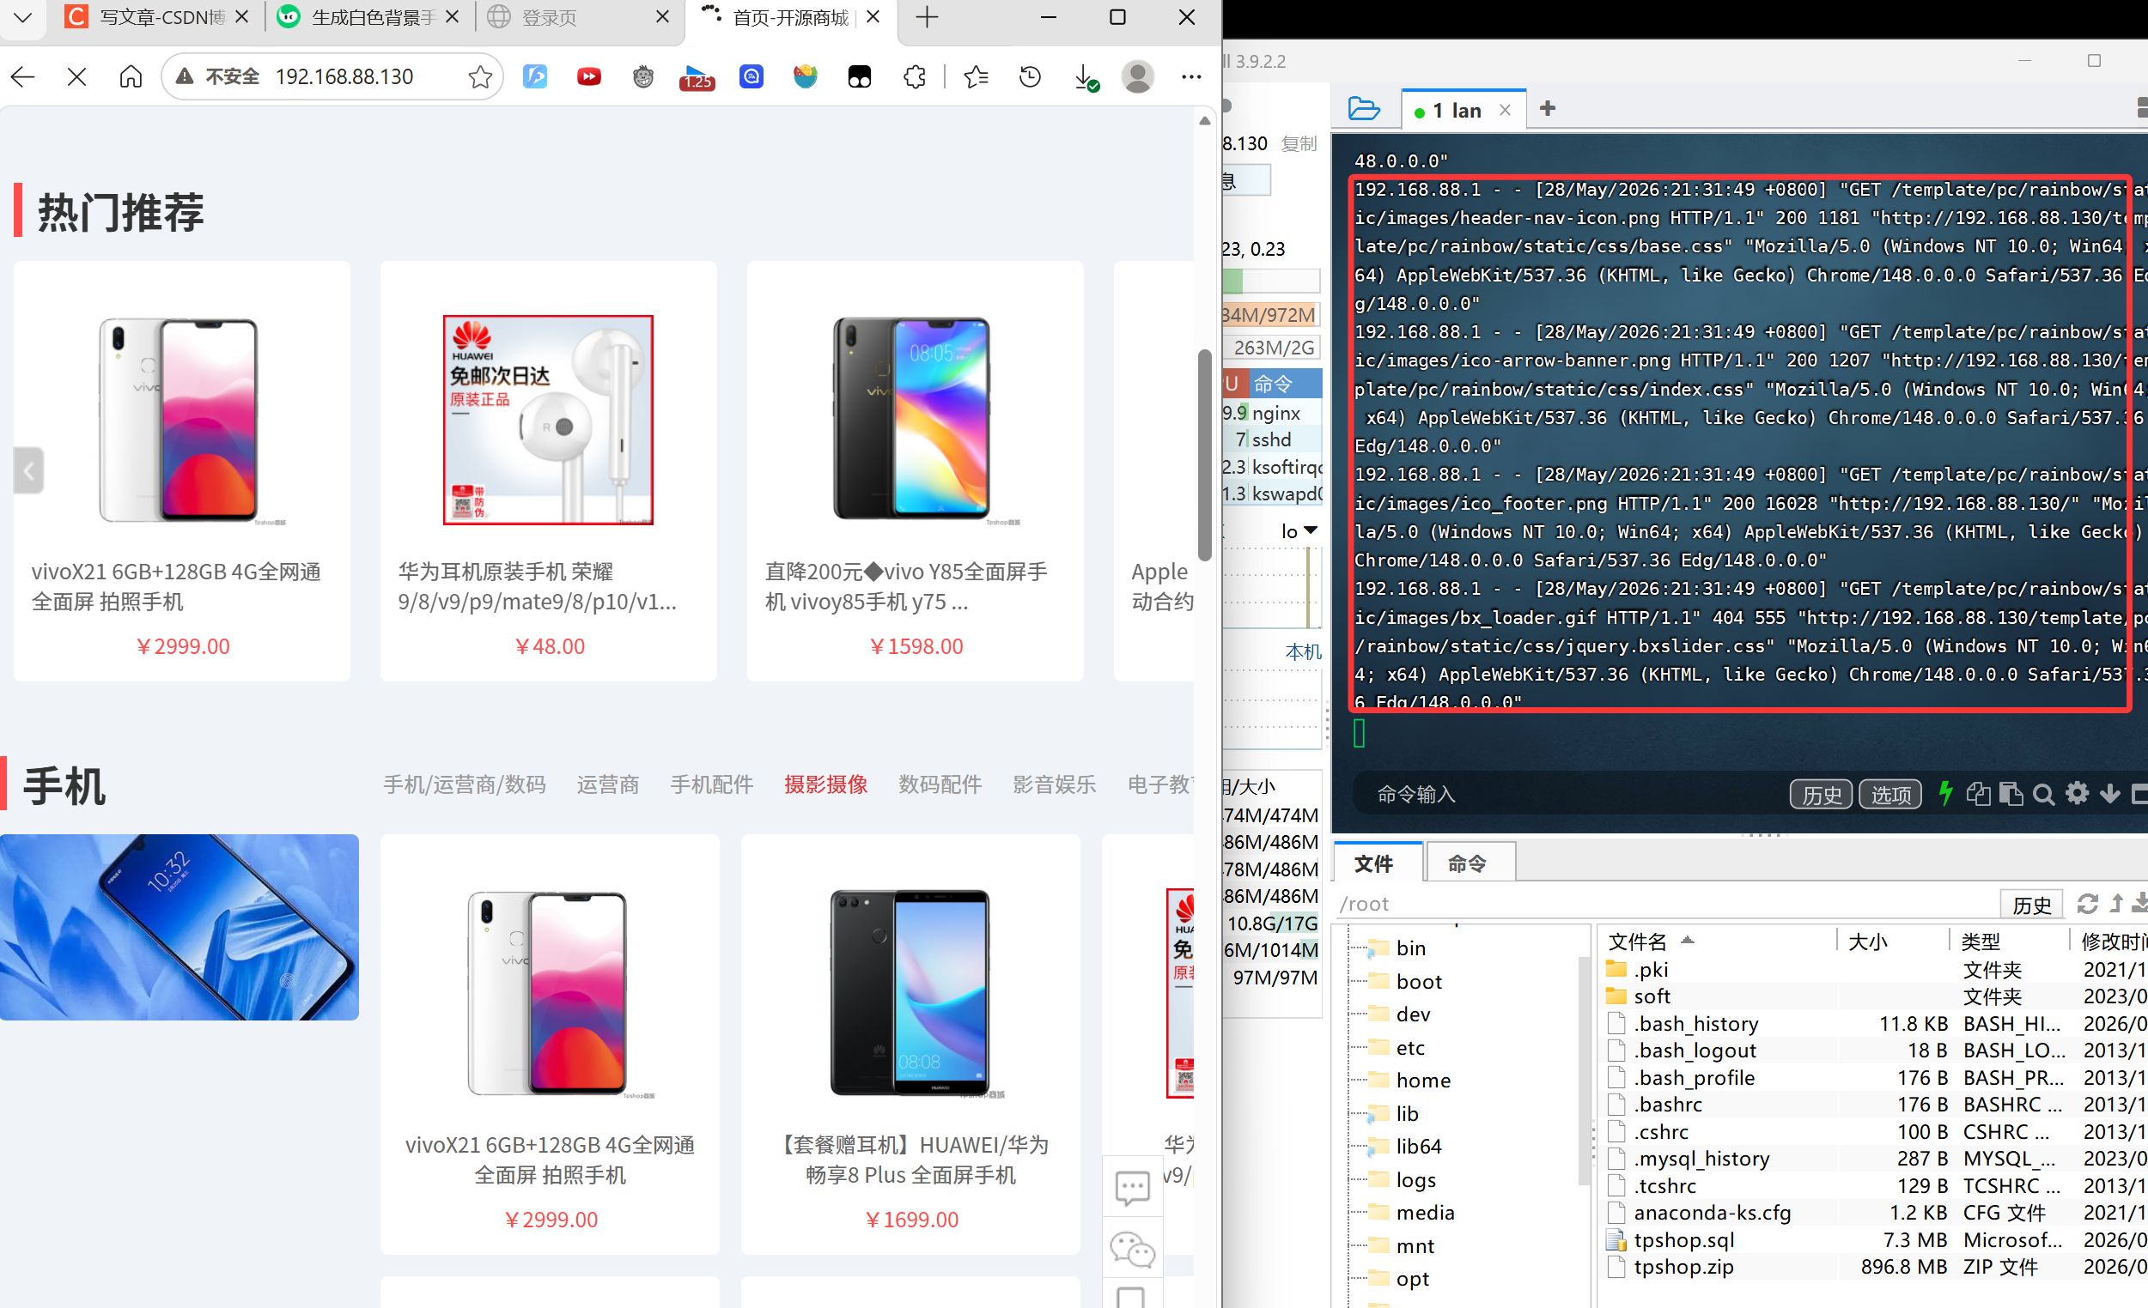This screenshot has height=1308, width=2148.
Task: Open the browser favorites list
Action: (976, 77)
